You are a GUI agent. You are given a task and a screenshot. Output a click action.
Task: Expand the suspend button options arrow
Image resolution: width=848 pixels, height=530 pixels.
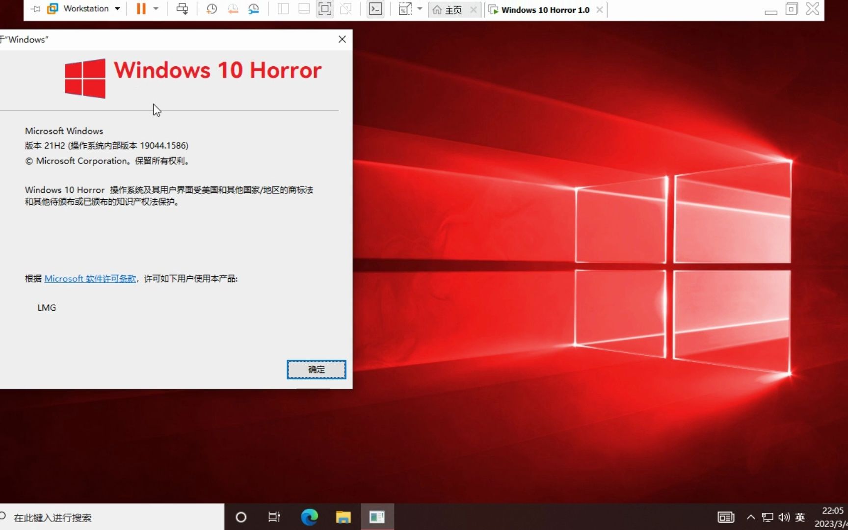coord(156,8)
